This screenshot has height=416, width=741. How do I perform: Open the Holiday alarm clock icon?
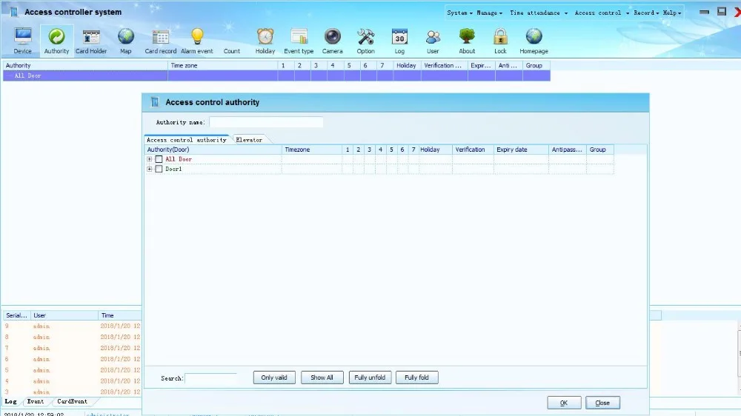pos(265,41)
